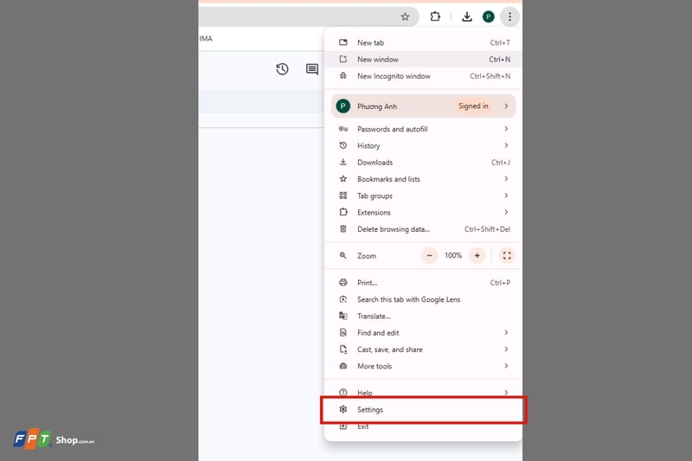The width and height of the screenshot is (692, 461).
Task: Click the trash icon beside Delete browsing data
Action: (x=343, y=229)
